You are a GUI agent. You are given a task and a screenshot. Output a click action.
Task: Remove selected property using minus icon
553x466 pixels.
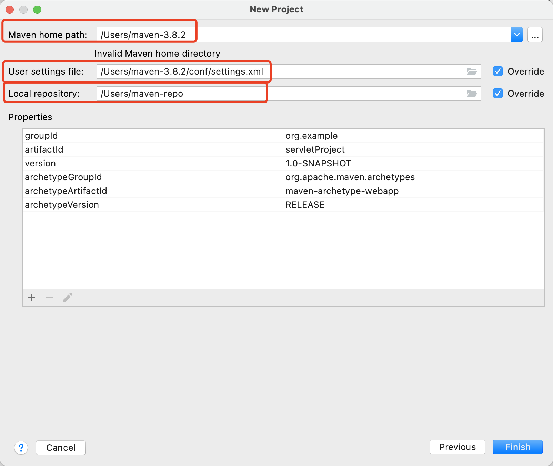click(x=49, y=297)
